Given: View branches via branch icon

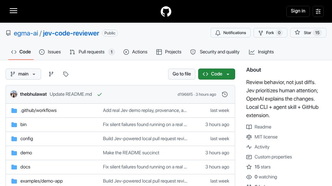Looking at the screenshot, I should (x=51, y=74).
